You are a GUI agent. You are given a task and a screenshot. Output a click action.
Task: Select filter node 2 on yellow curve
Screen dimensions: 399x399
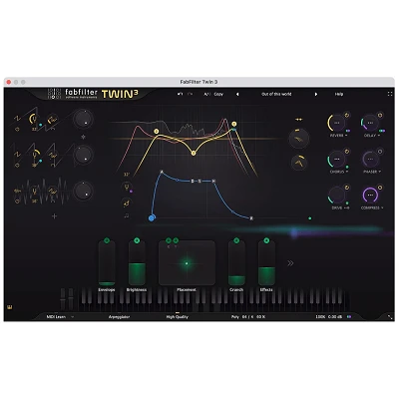157,132
